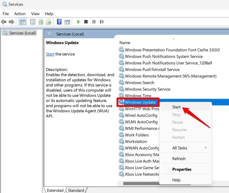
Task: Click the Restart Service toolbar icon
Action: point(102,22)
